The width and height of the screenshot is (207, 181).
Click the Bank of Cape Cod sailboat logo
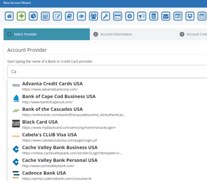[x=16, y=98]
